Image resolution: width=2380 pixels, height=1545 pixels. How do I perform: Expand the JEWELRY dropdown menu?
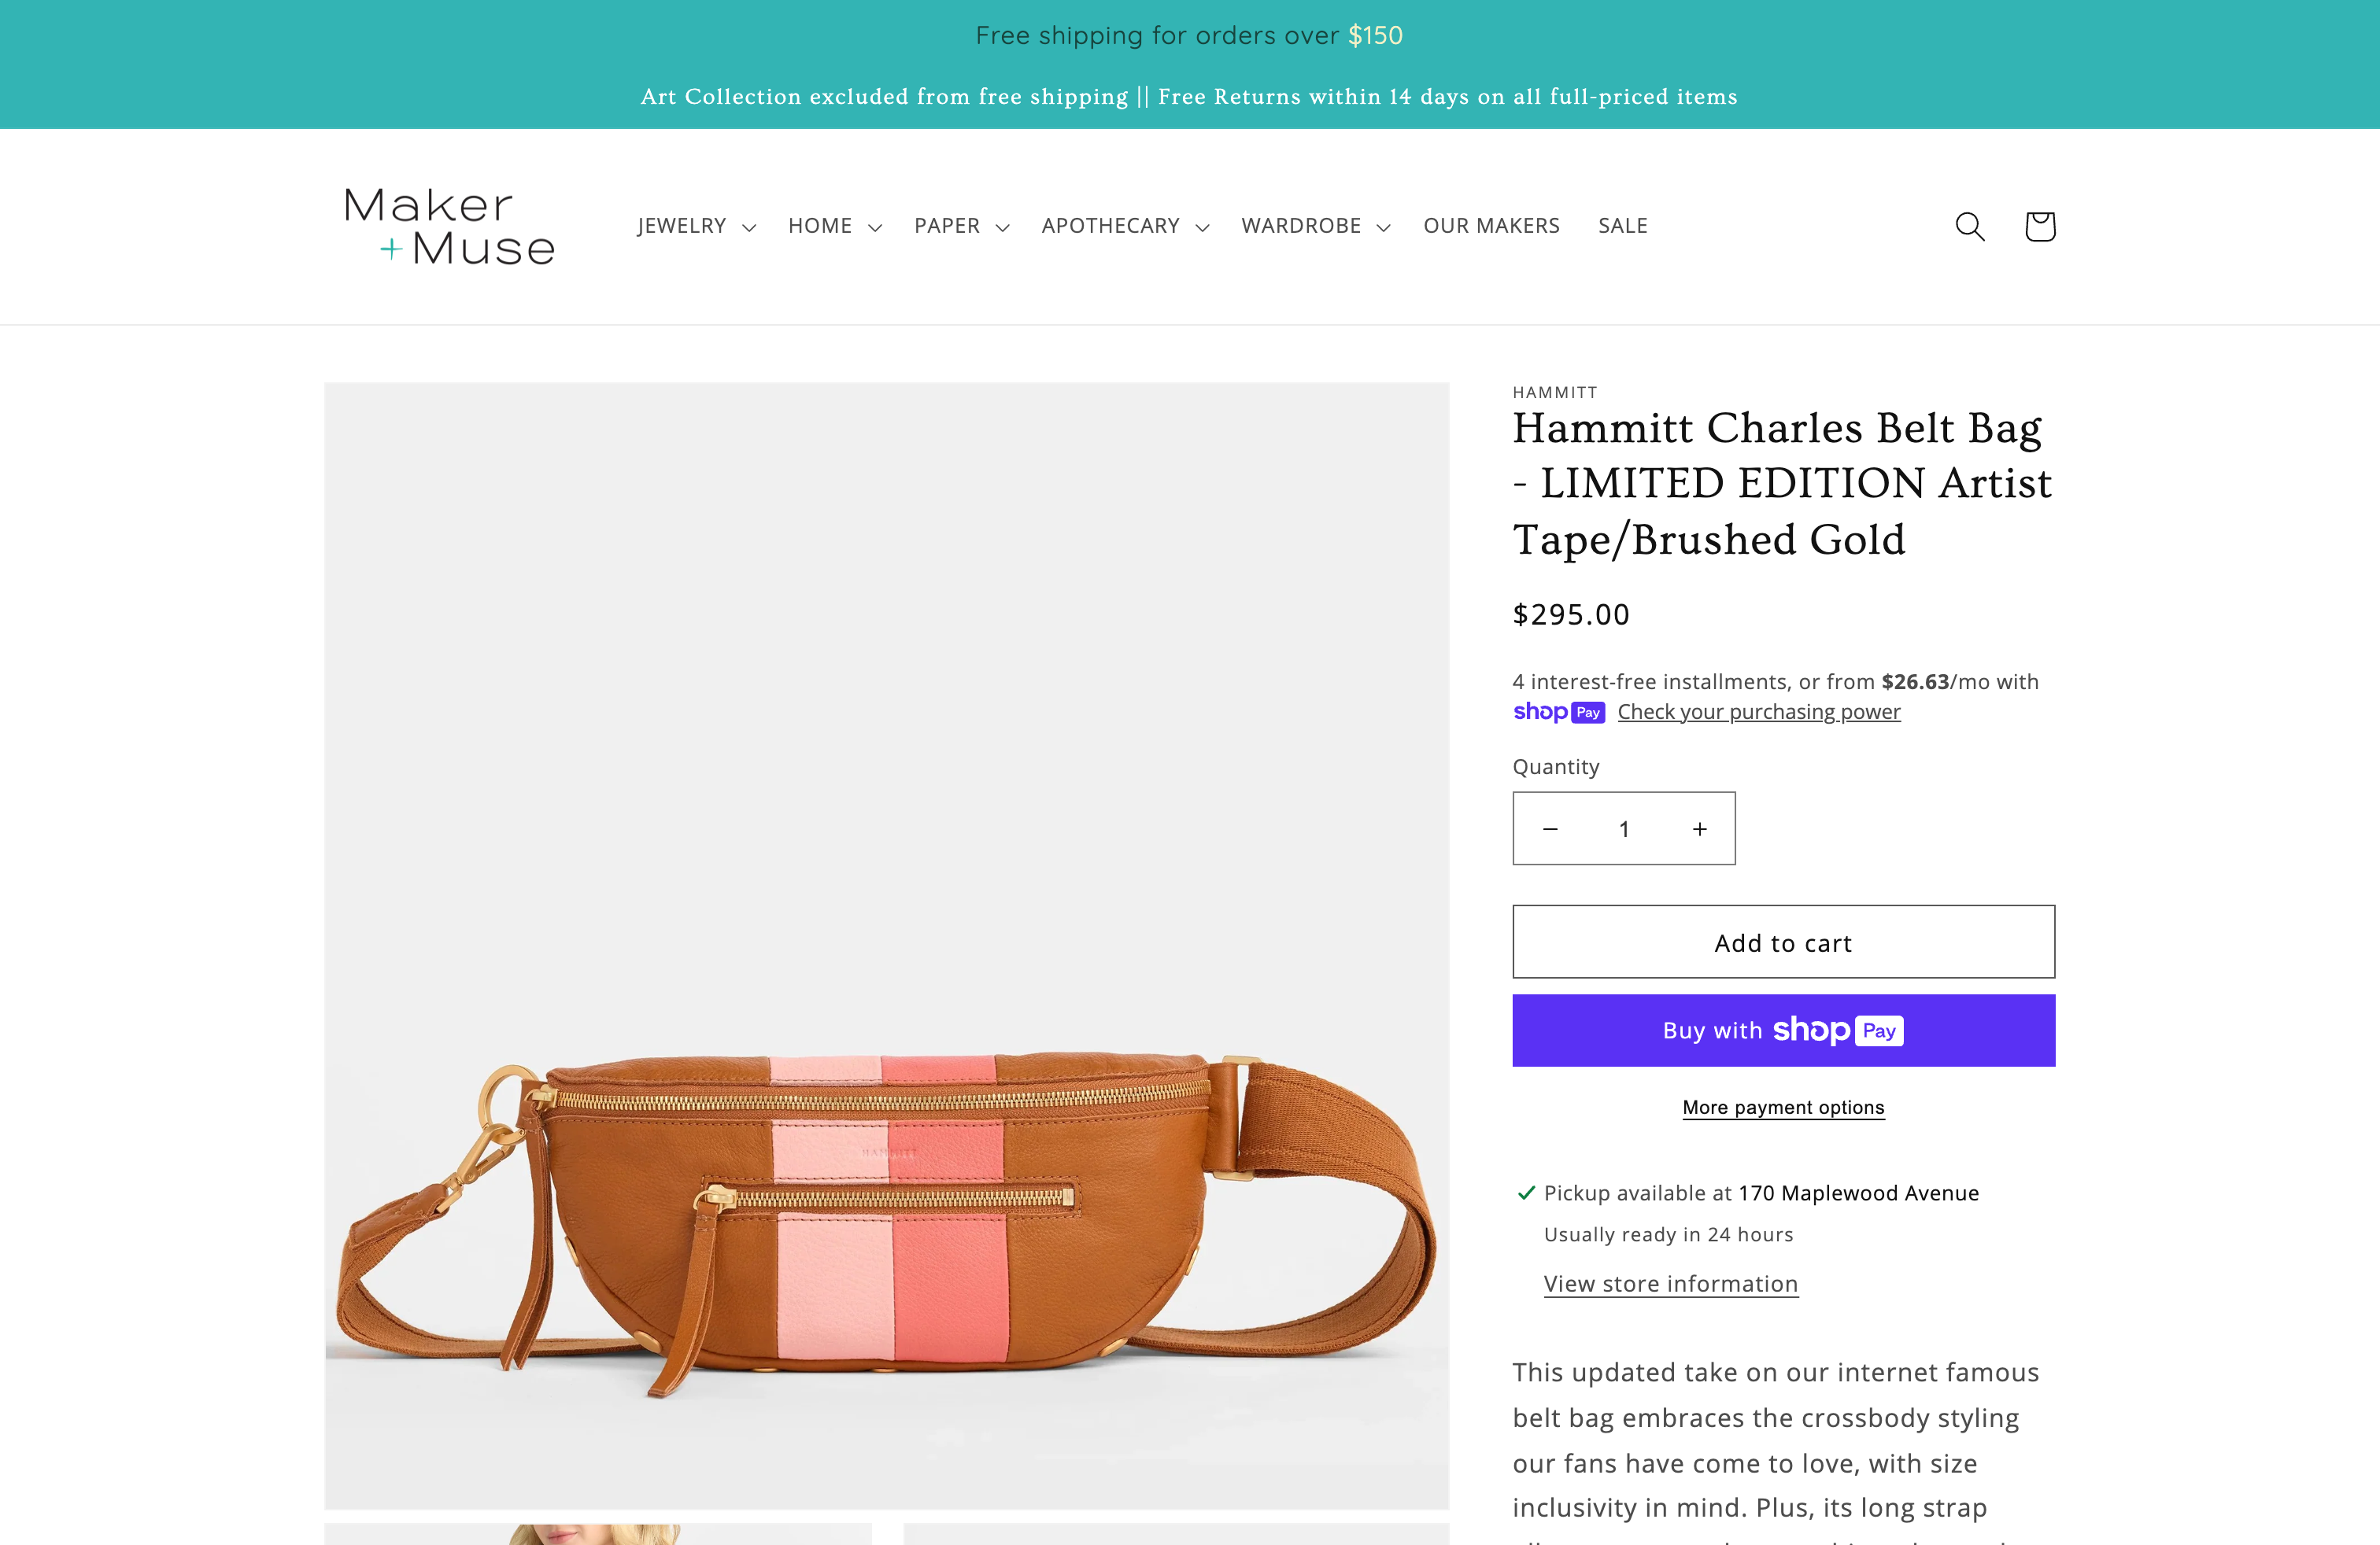point(696,227)
